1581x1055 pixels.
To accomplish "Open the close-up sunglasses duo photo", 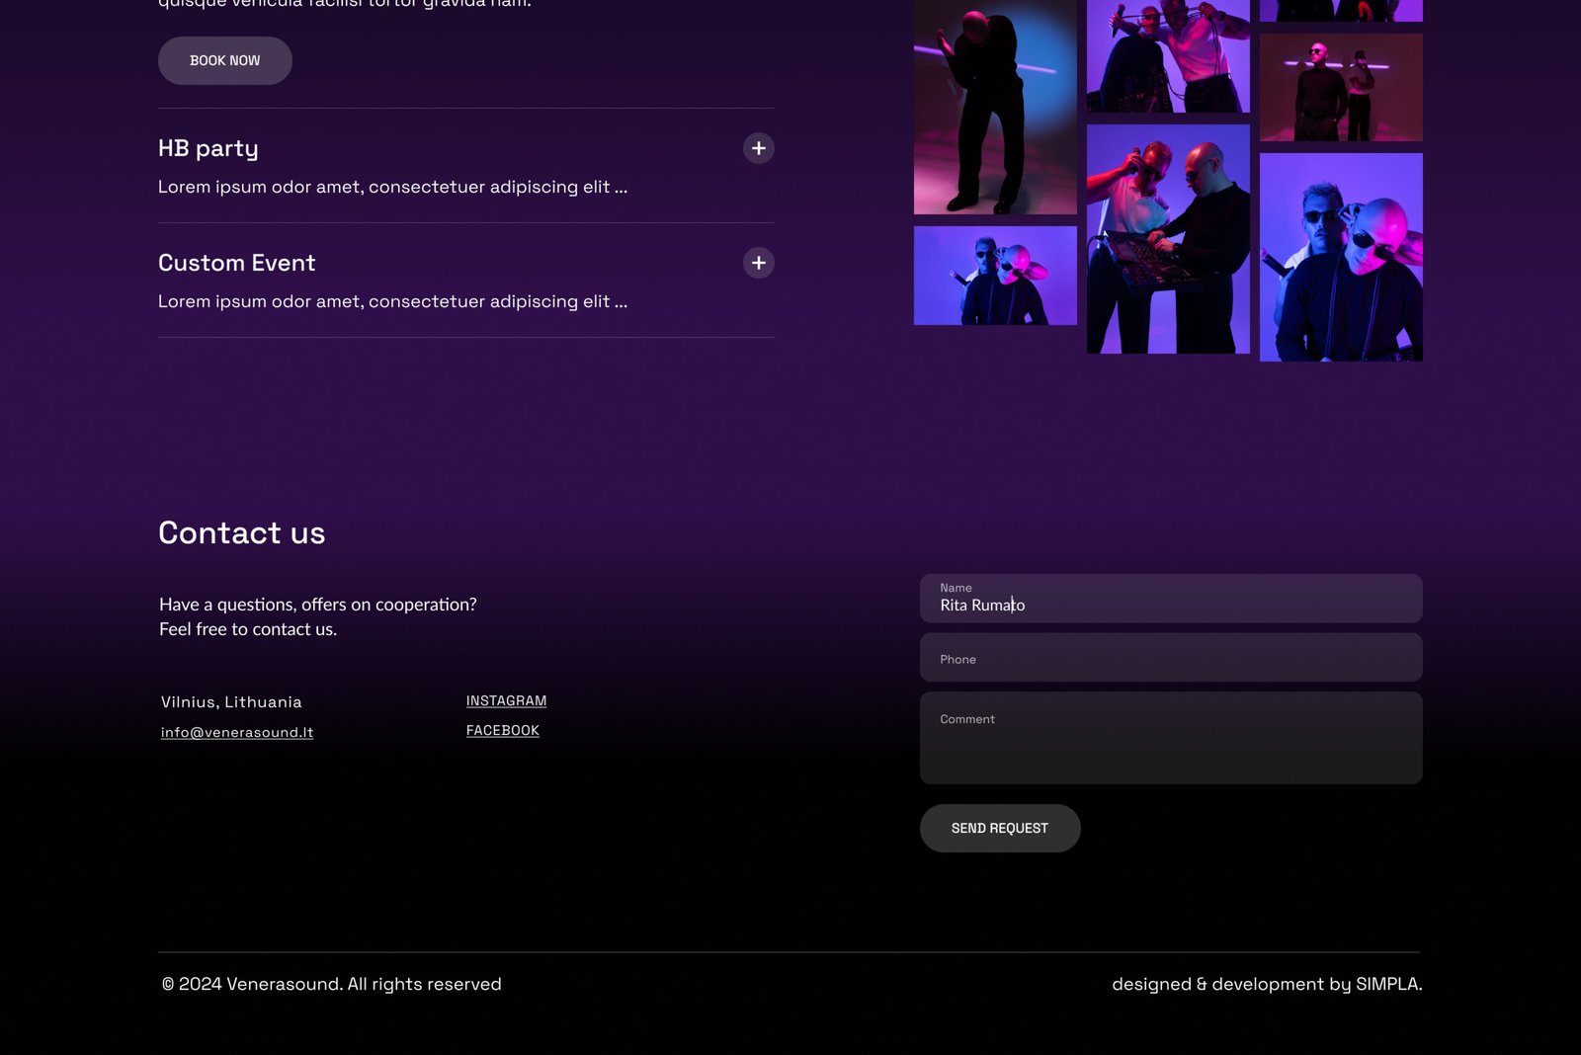I will pyautogui.click(x=1341, y=257).
